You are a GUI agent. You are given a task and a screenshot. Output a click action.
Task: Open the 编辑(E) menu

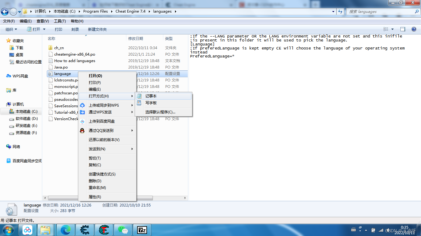click(26, 21)
